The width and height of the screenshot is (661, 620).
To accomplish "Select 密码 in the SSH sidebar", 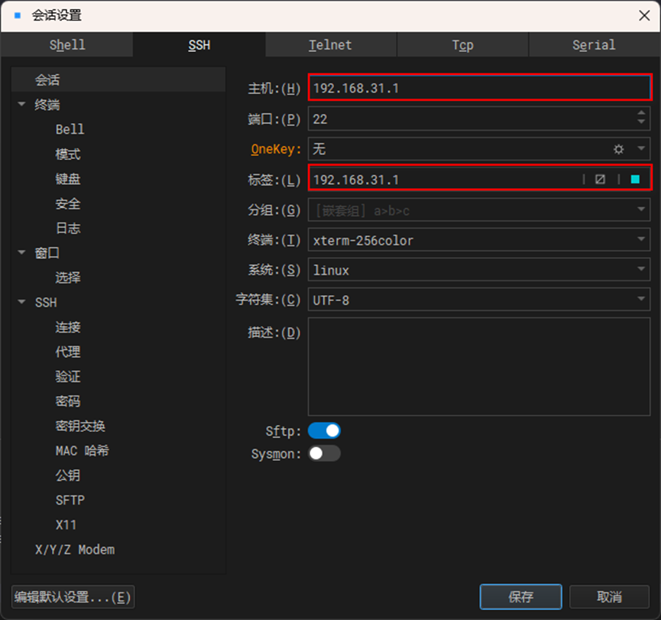I will tap(69, 401).
